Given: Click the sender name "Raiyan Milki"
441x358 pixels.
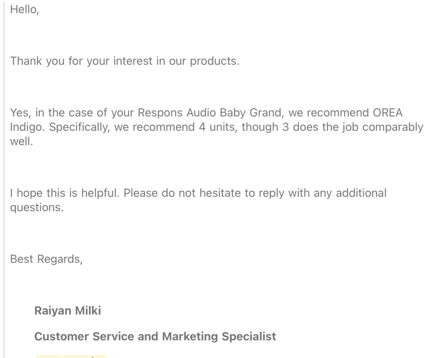Looking at the screenshot, I should [x=68, y=311].
